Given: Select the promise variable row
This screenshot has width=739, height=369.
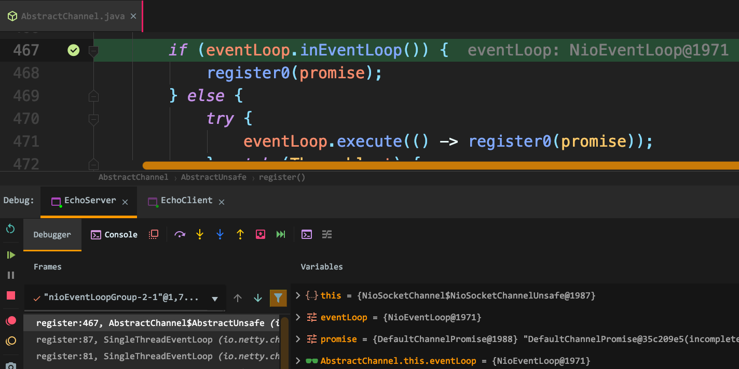Looking at the screenshot, I should (x=515, y=339).
